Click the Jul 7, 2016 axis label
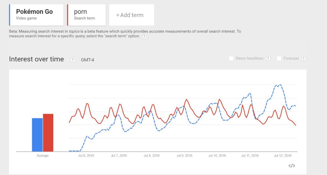The height and width of the screenshot is (175, 327). pyautogui.click(x=119, y=156)
